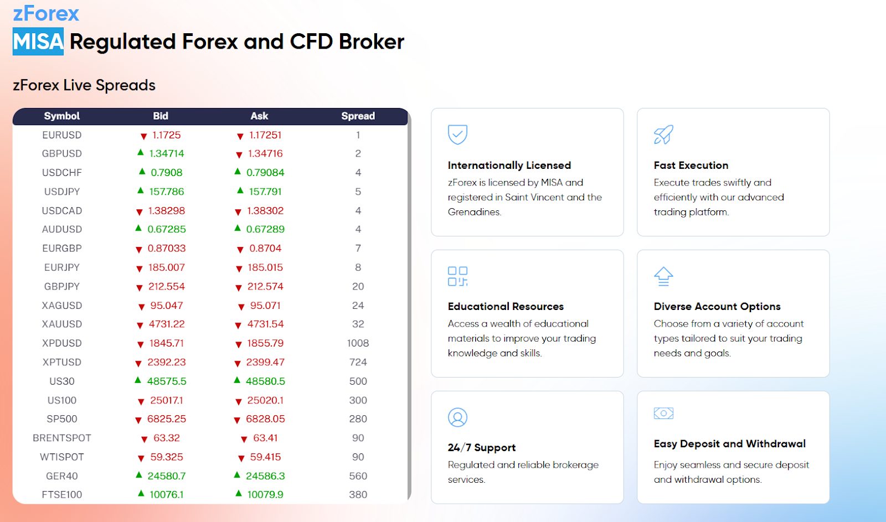Click the Bid column header

point(161,116)
